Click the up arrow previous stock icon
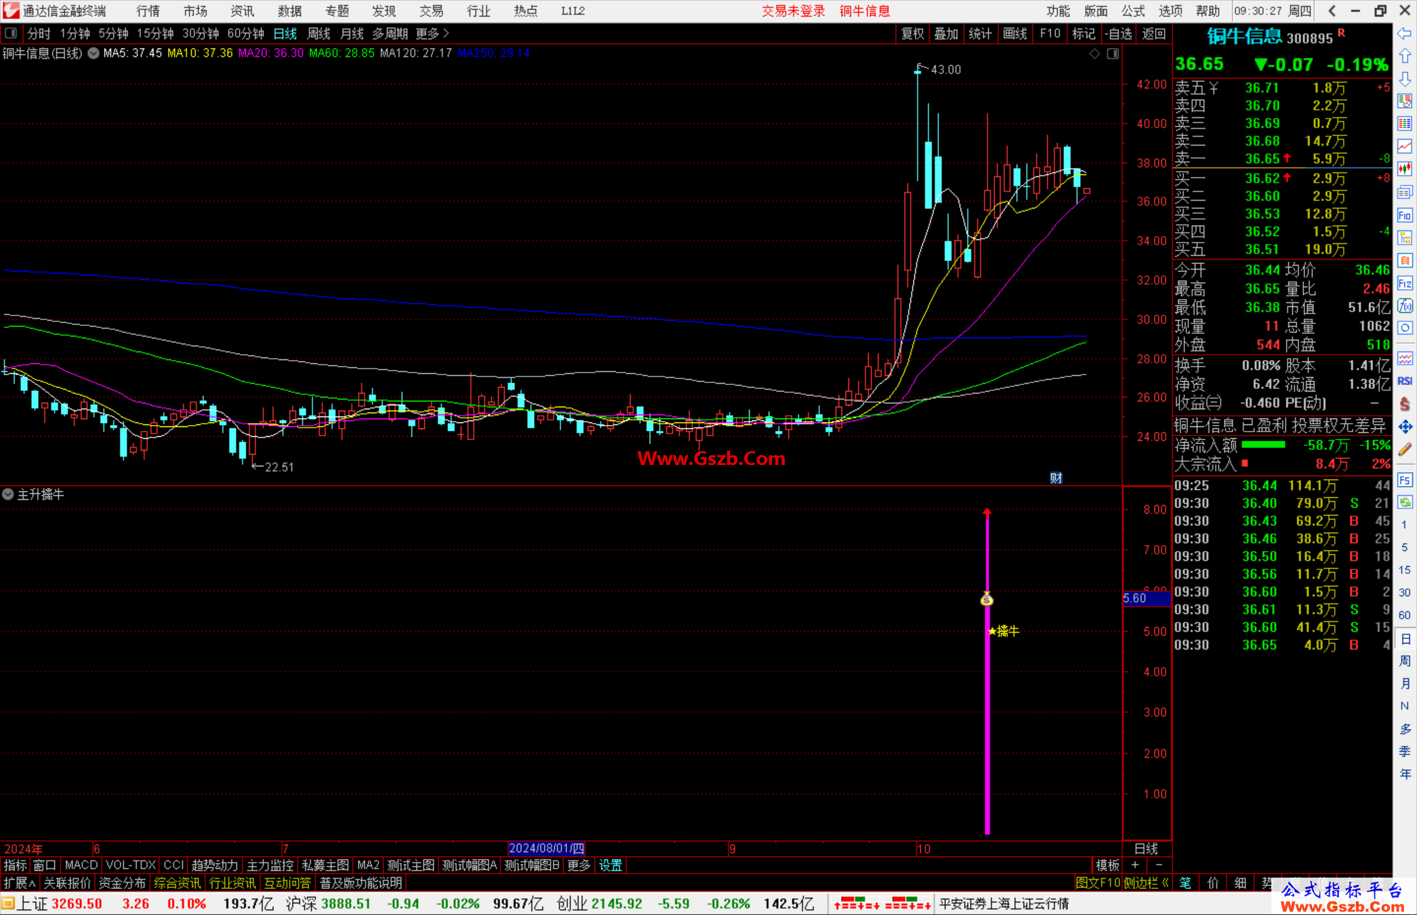 click(x=1405, y=56)
